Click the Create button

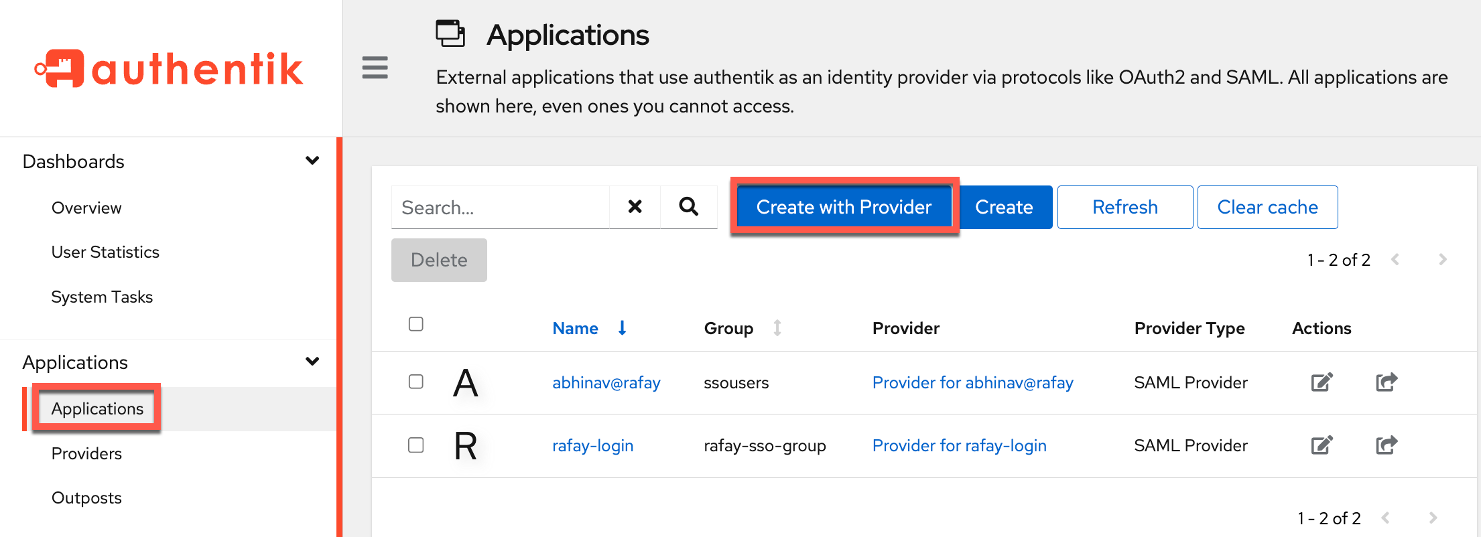point(1004,207)
